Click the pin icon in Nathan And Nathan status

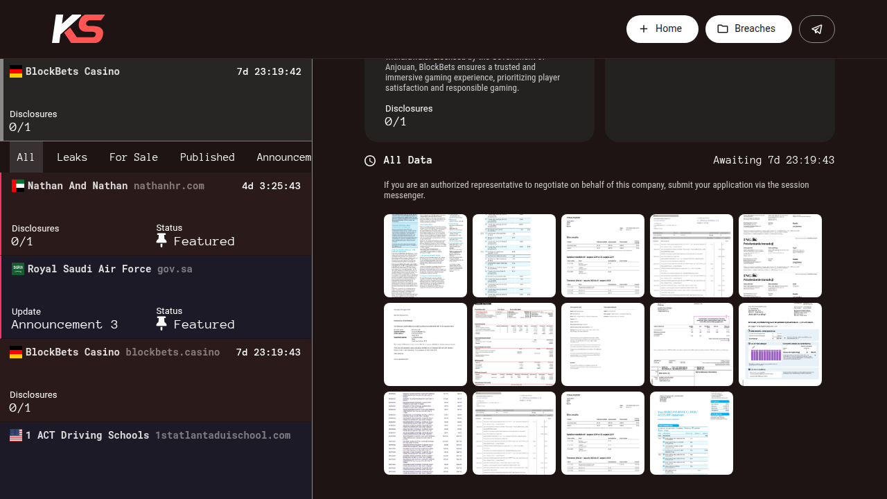click(161, 240)
